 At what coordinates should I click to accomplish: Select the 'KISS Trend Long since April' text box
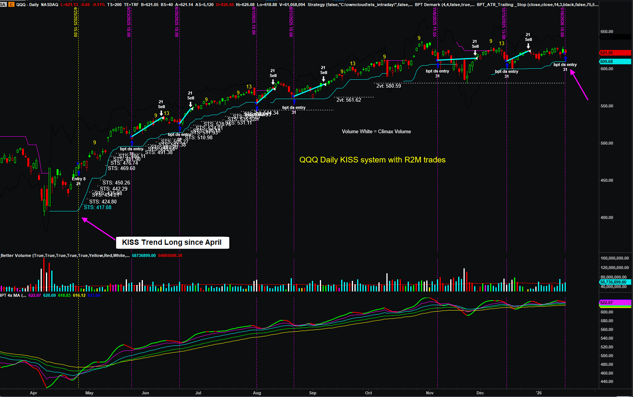[172, 243]
